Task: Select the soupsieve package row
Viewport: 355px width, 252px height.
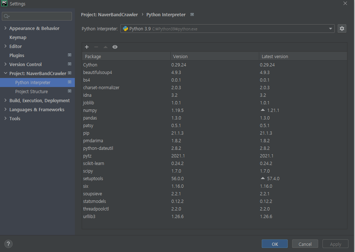Action: click(214, 194)
